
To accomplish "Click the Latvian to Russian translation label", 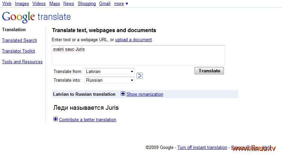I will (84, 94).
